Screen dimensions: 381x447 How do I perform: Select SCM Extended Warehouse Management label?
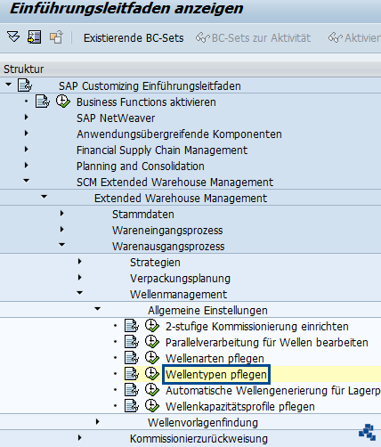point(174,183)
